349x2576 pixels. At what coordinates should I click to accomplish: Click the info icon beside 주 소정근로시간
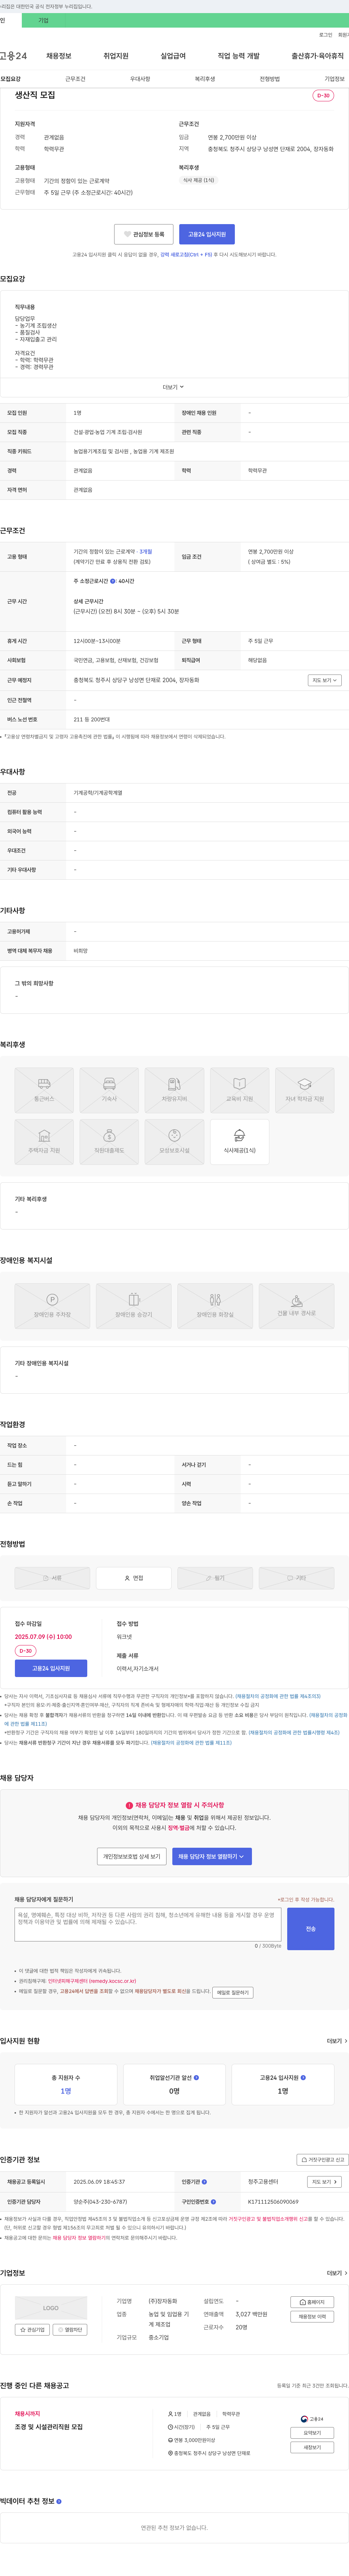113,581
